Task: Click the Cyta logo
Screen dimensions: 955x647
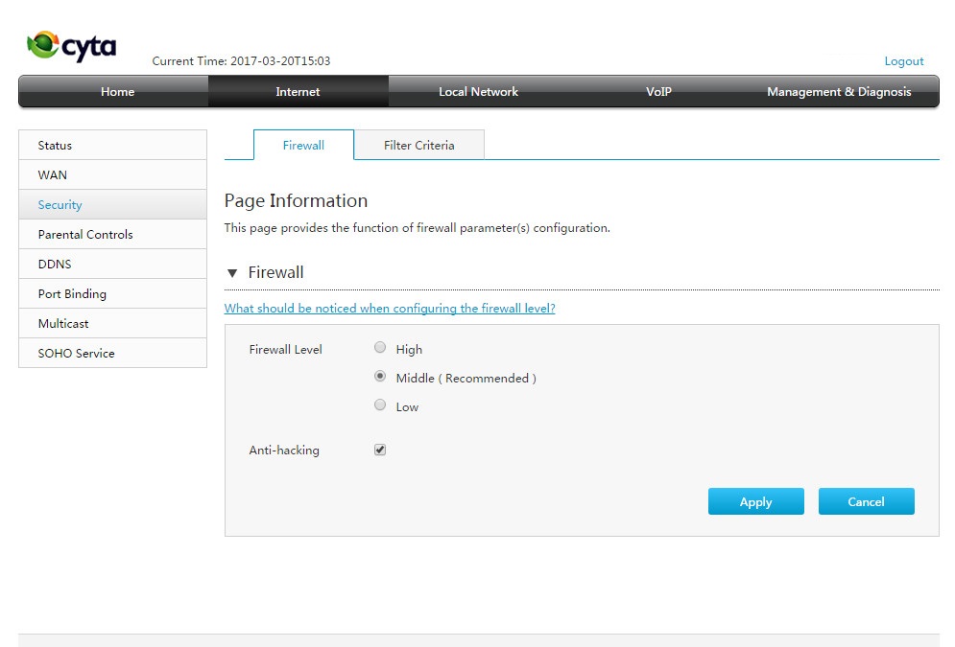Action: click(71, 46)
